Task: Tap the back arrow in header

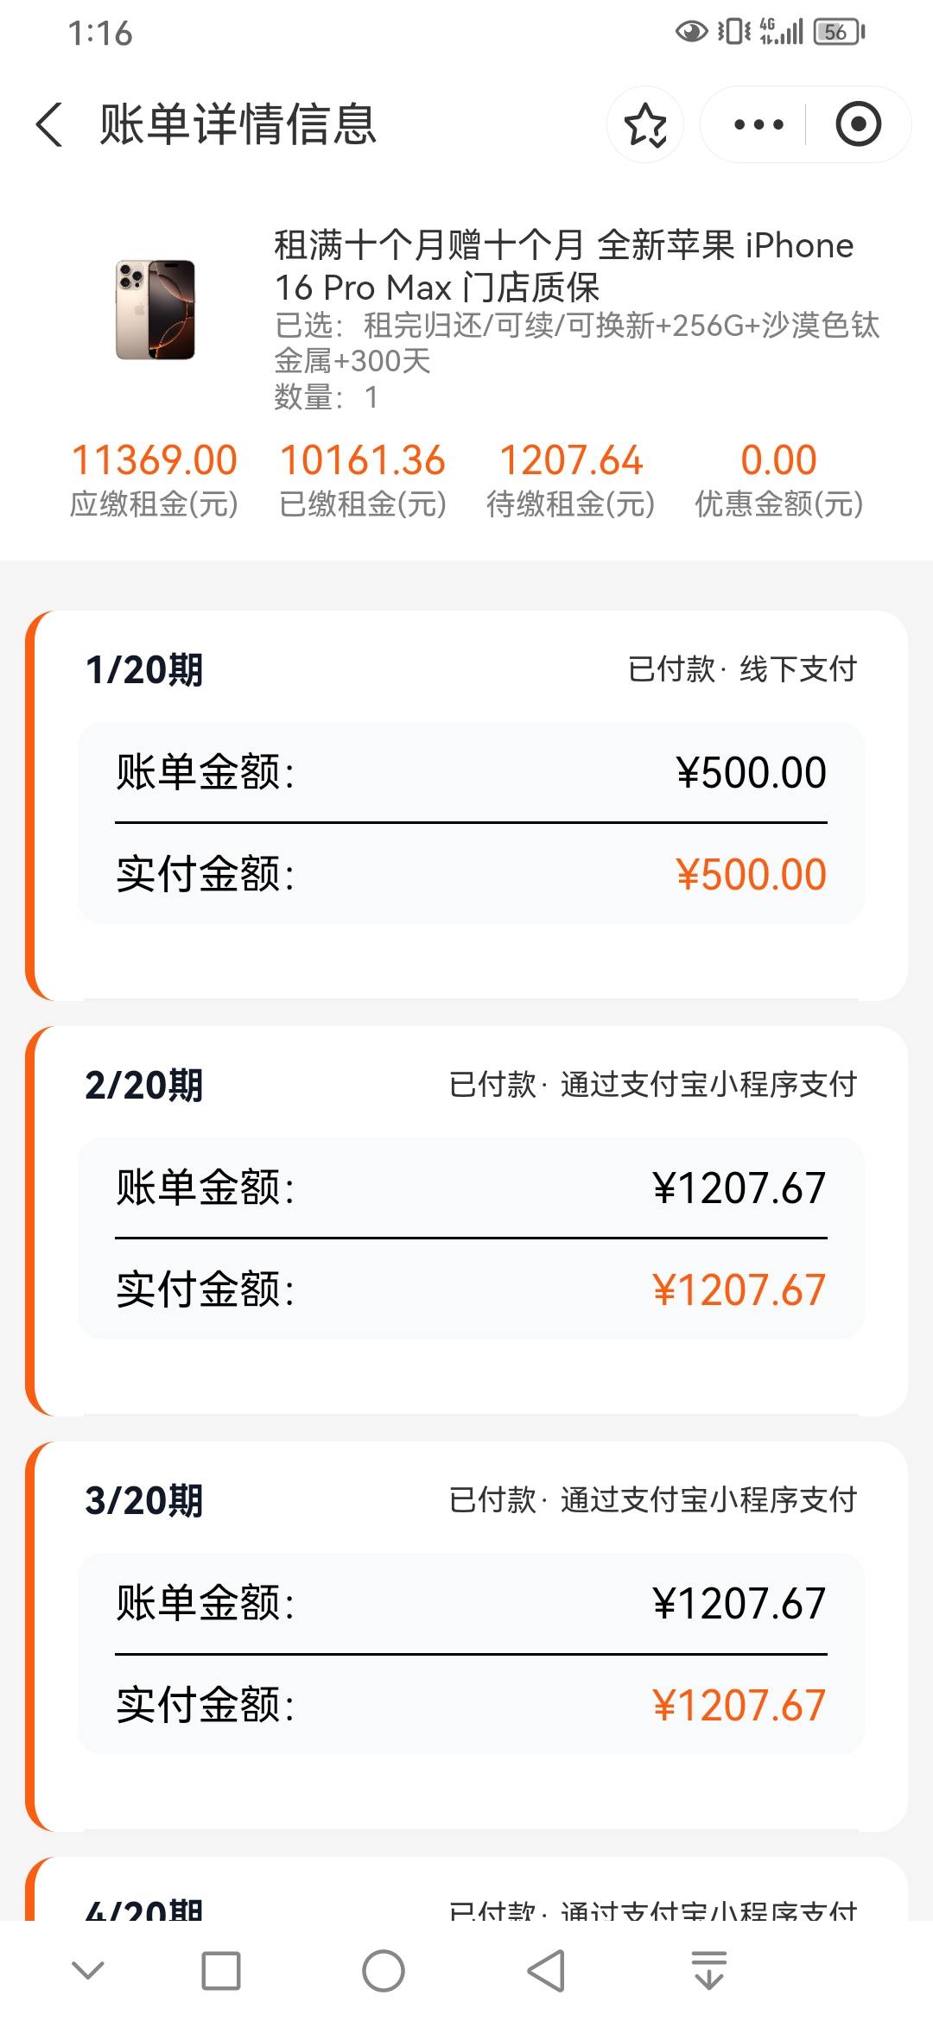Action: click(x=50, y=124)
